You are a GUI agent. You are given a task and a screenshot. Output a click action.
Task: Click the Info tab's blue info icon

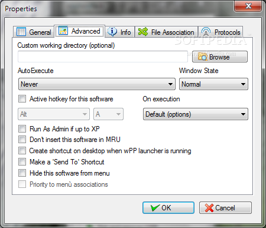click(112, 32)
